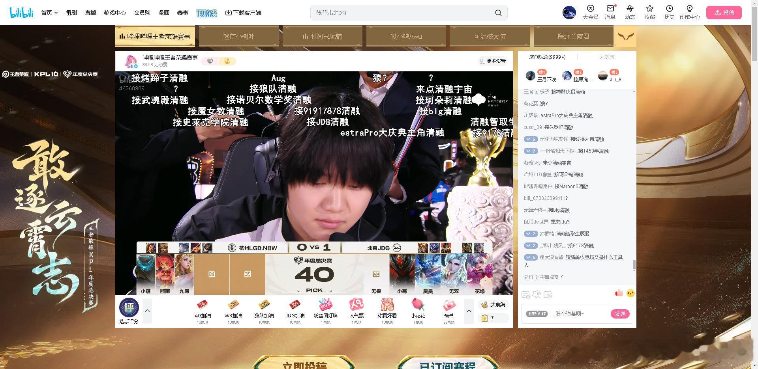Send 人气票 gift
Image resolution: width=758 pixels, height=369 pixels.
[x=356, y=311]
